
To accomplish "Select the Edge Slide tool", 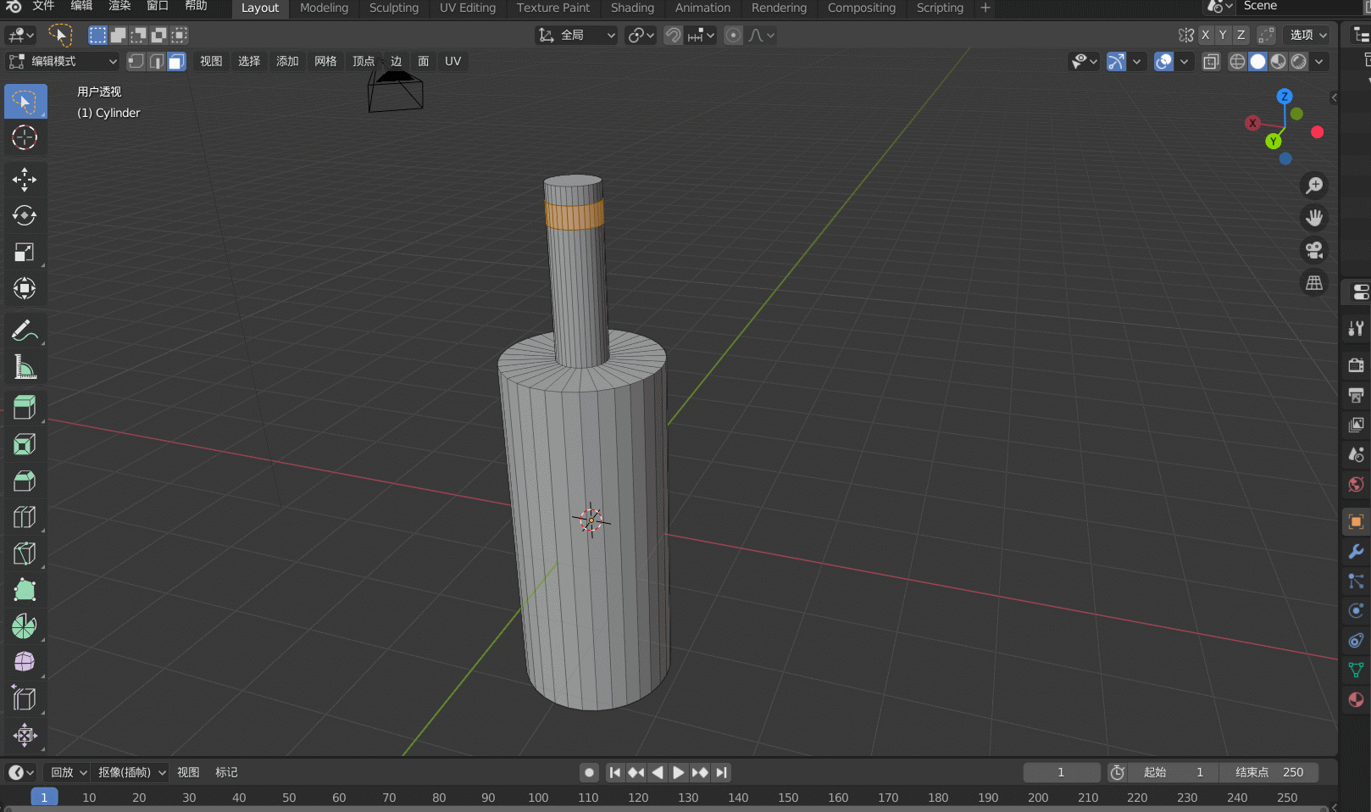I will pos(25,698).
